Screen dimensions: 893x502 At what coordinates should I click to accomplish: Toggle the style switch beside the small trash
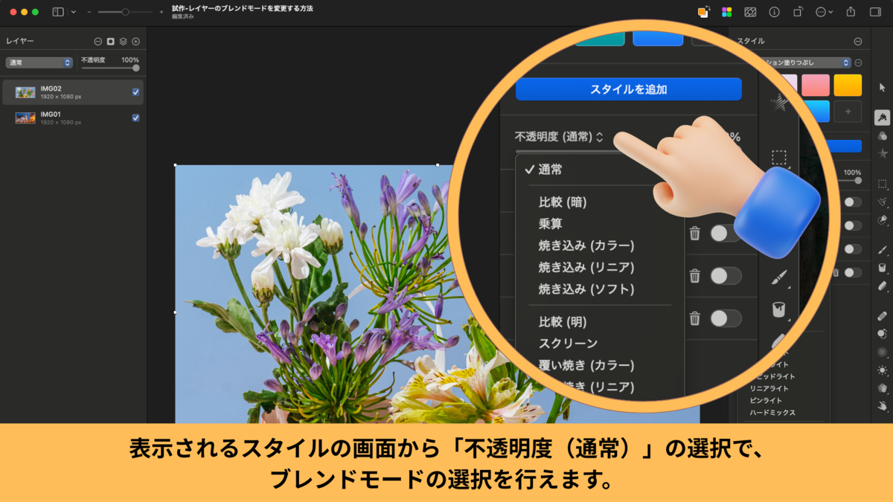point(853,273)
